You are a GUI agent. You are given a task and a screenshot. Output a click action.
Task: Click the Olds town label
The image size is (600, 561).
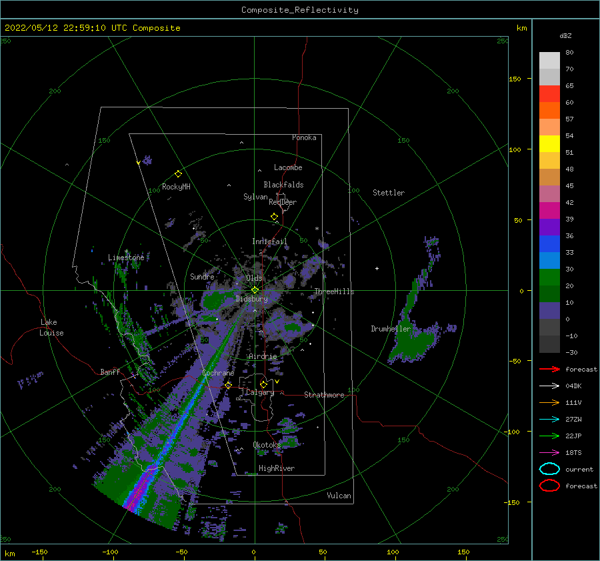[x=254, y=278]
